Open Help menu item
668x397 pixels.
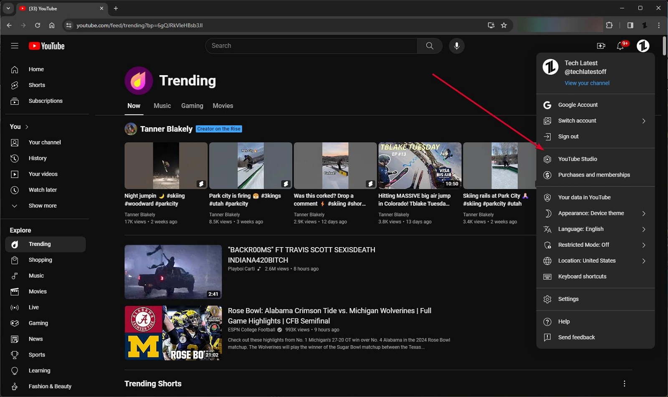coord(595,322)
